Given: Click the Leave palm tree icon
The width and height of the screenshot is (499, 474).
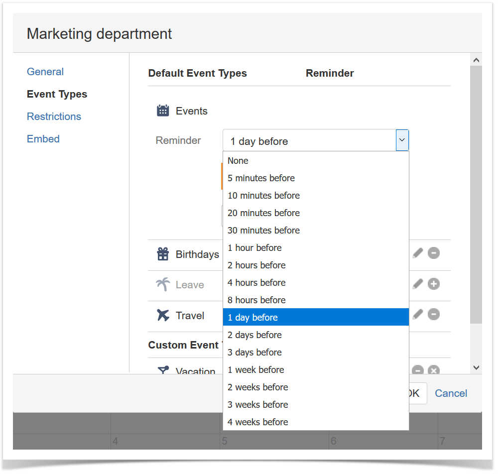Looking at the screenshot, I should coord(163,284).
